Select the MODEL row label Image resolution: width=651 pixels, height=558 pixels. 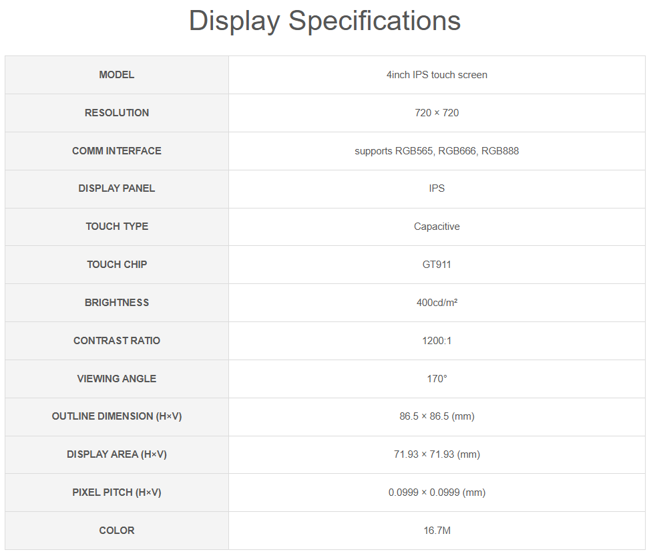[117, 75]
